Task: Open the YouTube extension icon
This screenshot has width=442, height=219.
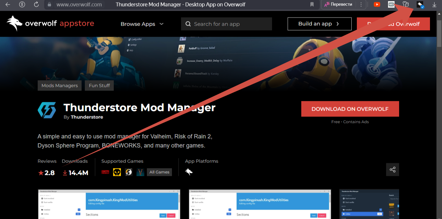Action: pyautogui.click(x=377, y=5)
